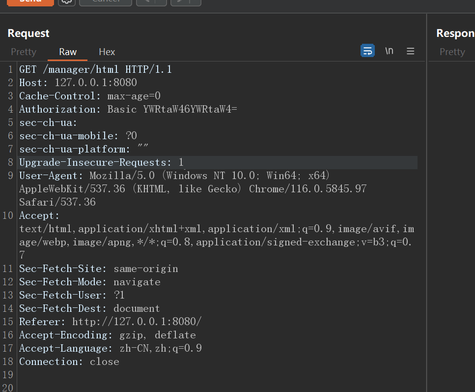Place cursor on the Authorization Basic header

click(128, 109)
